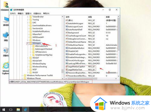
Task: Sort by the Data column header (数据)
Action: [x=108, y=17]
